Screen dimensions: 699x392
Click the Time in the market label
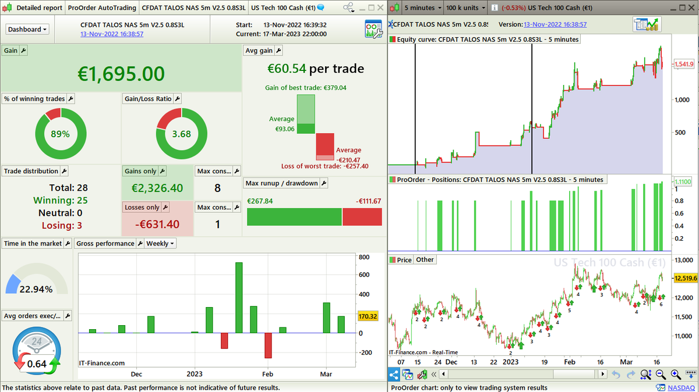click(33, 244)
